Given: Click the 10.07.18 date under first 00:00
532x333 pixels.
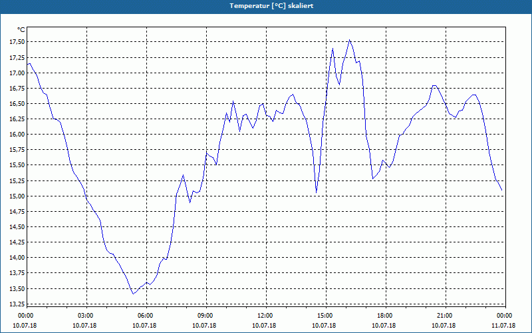Looking at the screenshot, I should pos(25,325).
